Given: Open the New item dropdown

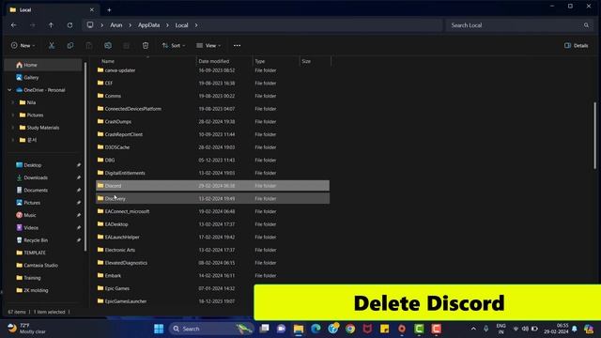Looking at the screenshot, I should click(x=23, y=46).
